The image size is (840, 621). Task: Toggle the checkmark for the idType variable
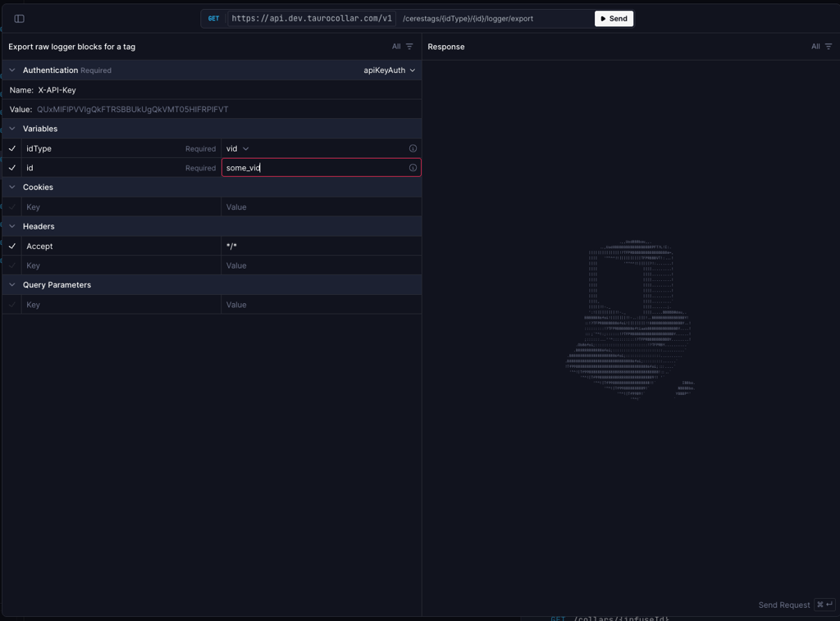11,148
